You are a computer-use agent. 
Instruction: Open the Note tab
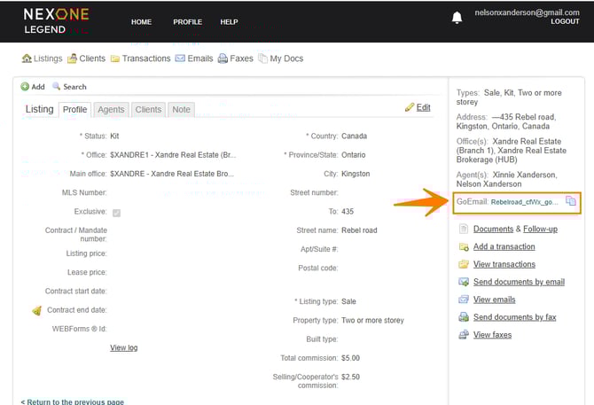tap(181, 110)
